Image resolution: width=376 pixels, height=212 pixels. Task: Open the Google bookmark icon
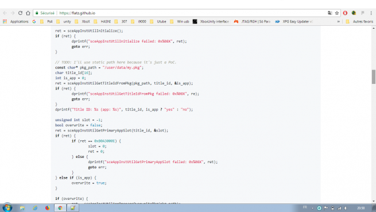(34, 21)
